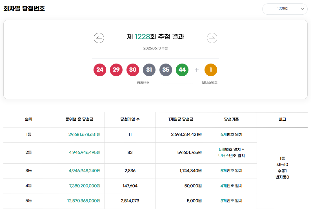Click winner count 2,514,073

[130, 201]
